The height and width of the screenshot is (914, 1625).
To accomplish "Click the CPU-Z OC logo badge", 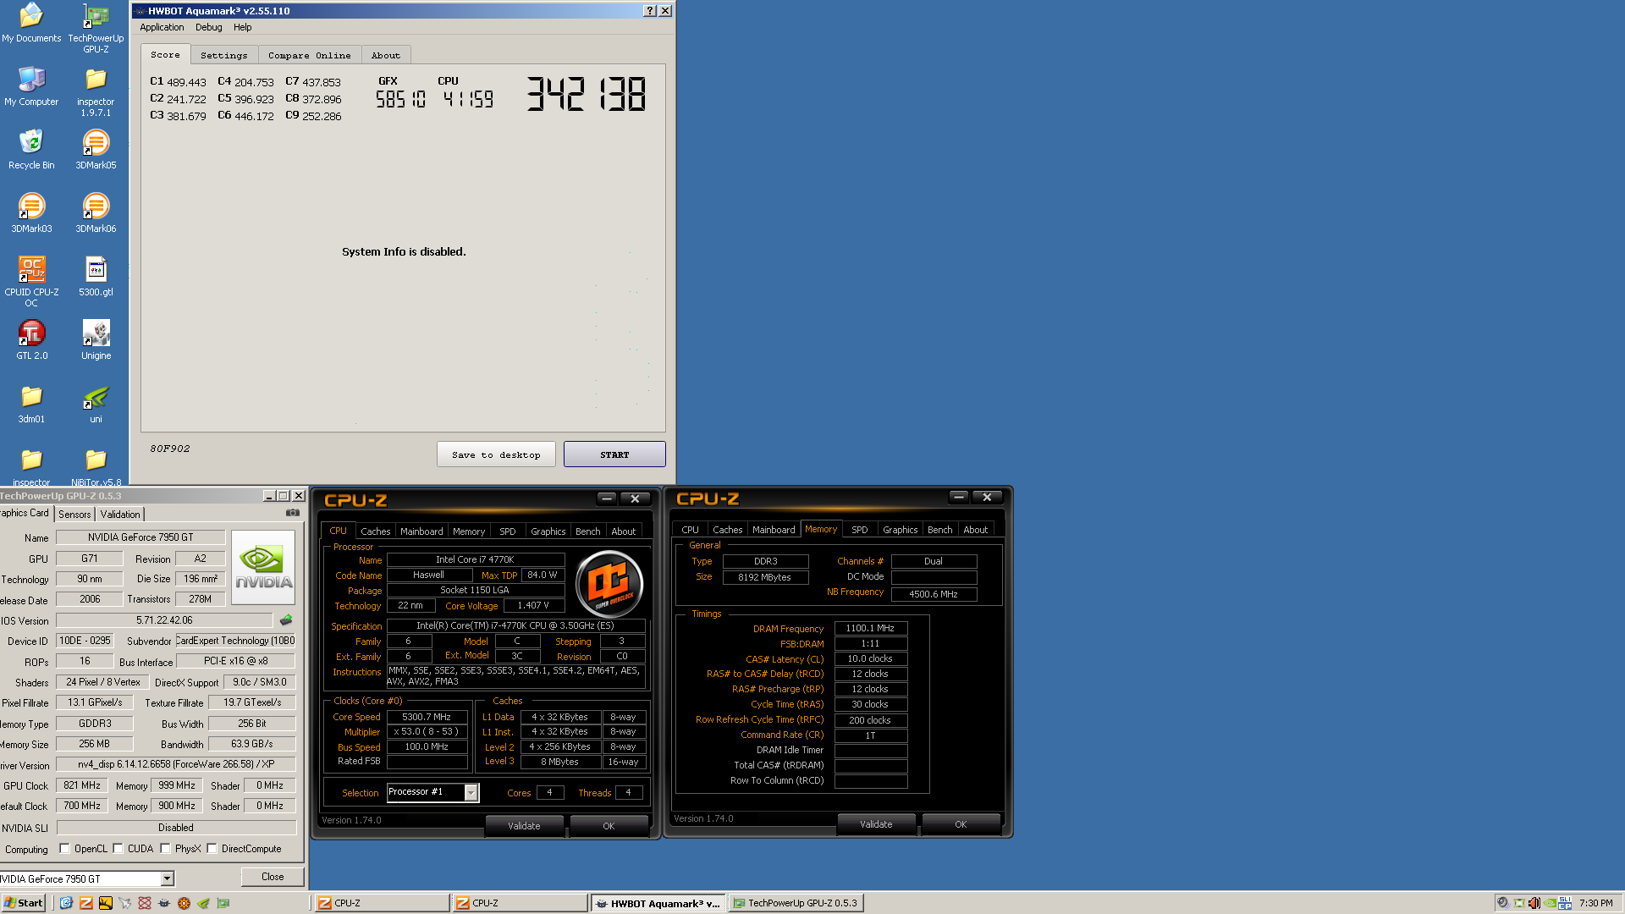I will (609, 583).
